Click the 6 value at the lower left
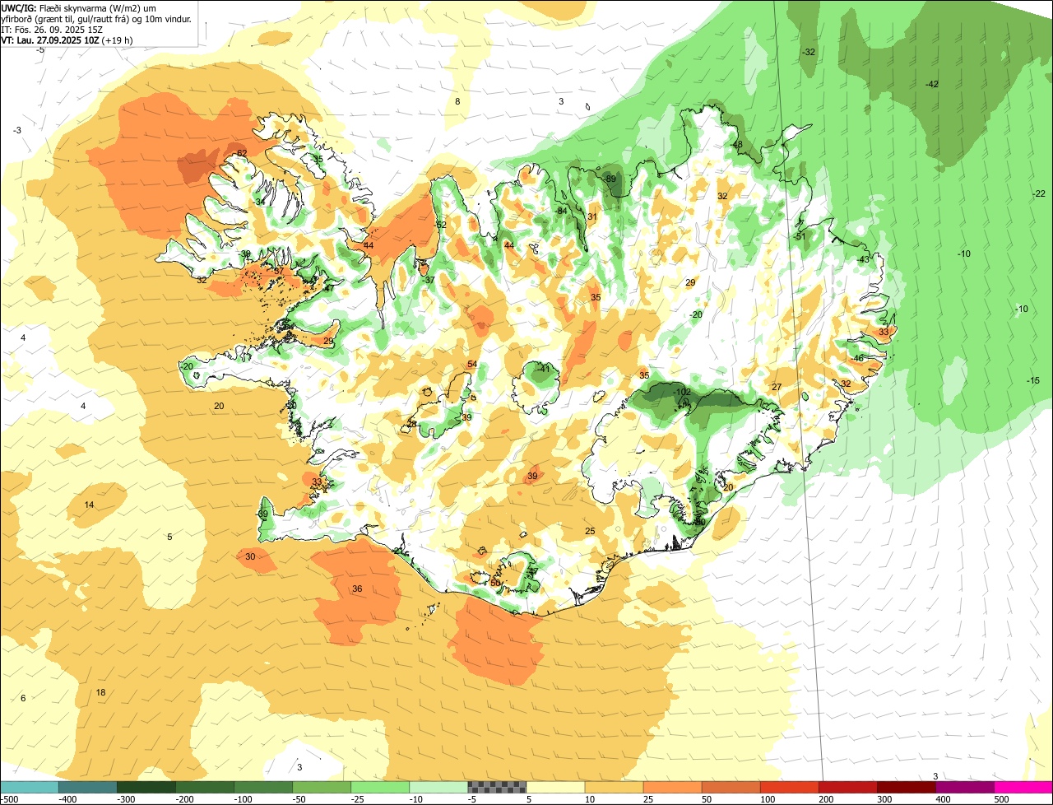 [23, 699]
